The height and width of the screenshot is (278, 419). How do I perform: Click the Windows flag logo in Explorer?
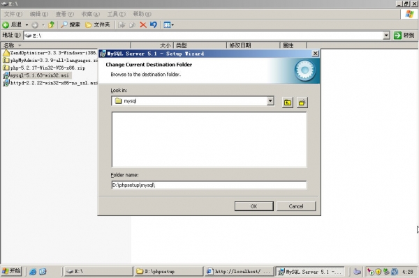click(x=409, y=14)
